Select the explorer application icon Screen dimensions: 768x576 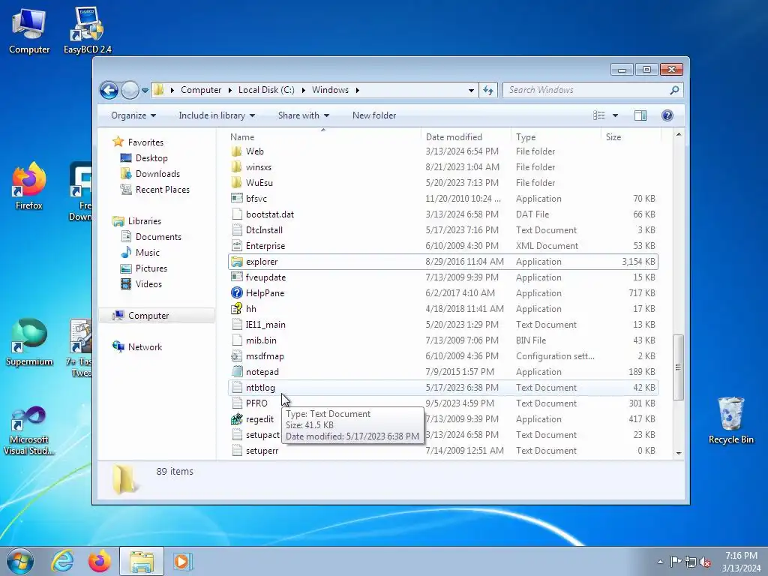coord(236,262)
